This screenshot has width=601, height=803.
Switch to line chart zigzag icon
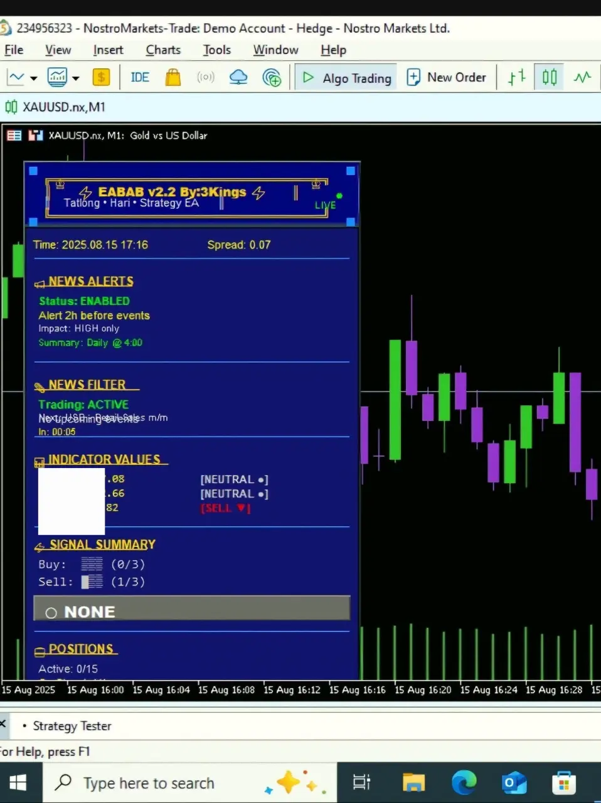582,77
